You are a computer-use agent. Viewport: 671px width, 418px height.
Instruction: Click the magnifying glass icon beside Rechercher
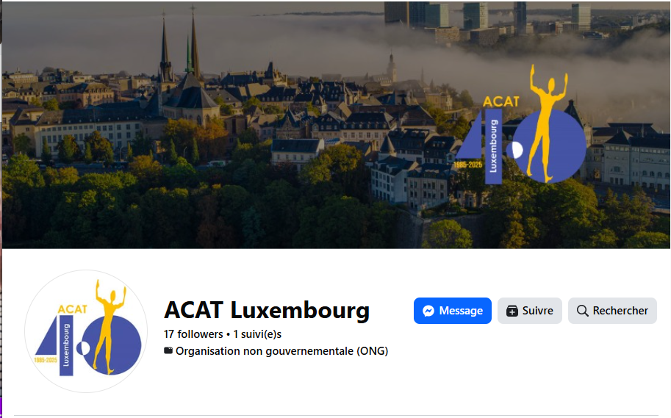582,311
